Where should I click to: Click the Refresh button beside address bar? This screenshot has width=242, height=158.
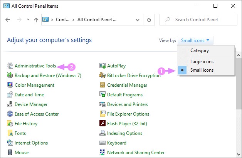pyautogui.click(x=149, y=20)
